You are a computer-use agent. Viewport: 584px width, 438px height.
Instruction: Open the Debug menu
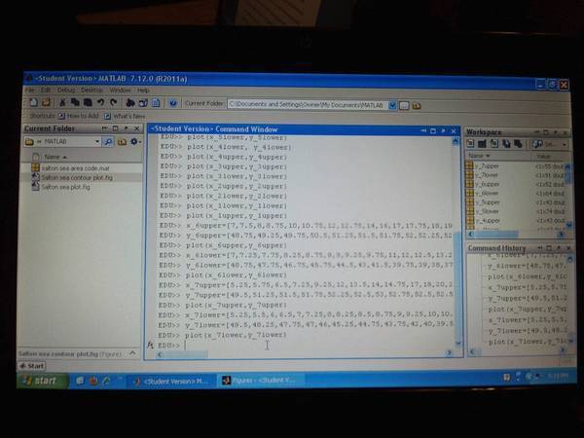point(66,91)
